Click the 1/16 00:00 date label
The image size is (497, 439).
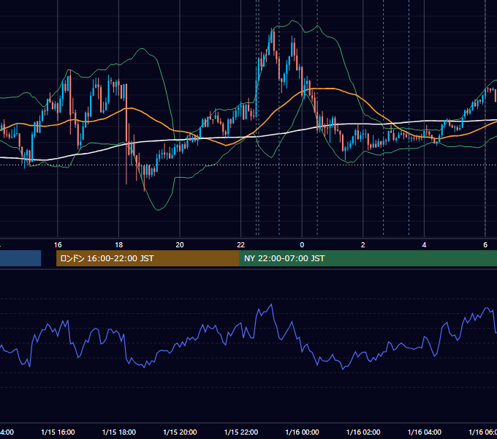pos(302,432)
